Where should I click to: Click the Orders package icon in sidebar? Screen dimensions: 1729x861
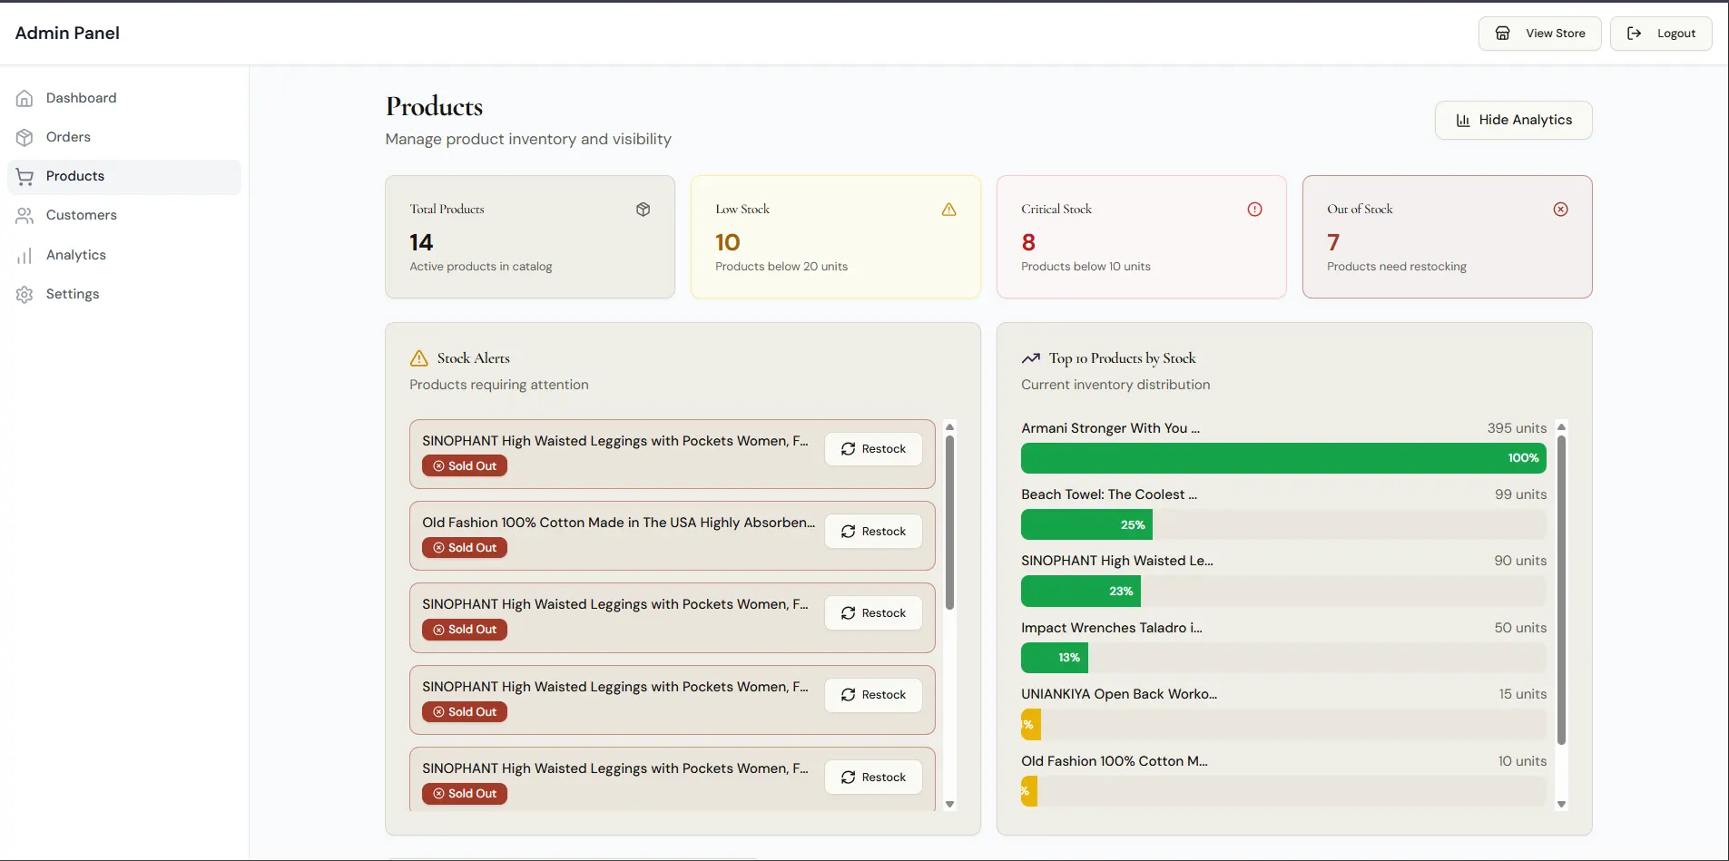[x=24, y=137]
